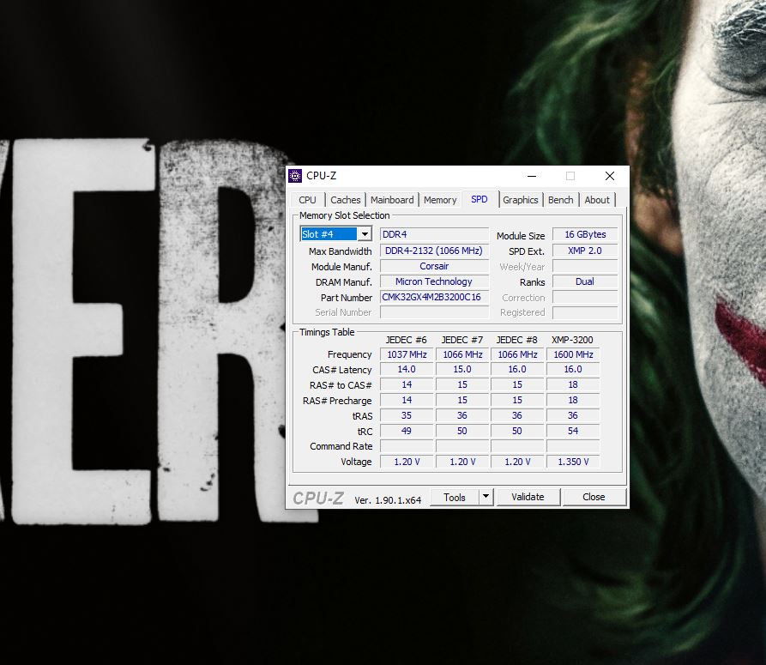Click the JEDEC #6 column header
This screenshot has height=665, width=766.
tap(406, 340)
